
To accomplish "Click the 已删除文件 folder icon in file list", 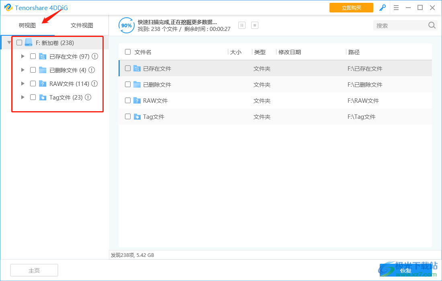I will (x=137, y=84).
